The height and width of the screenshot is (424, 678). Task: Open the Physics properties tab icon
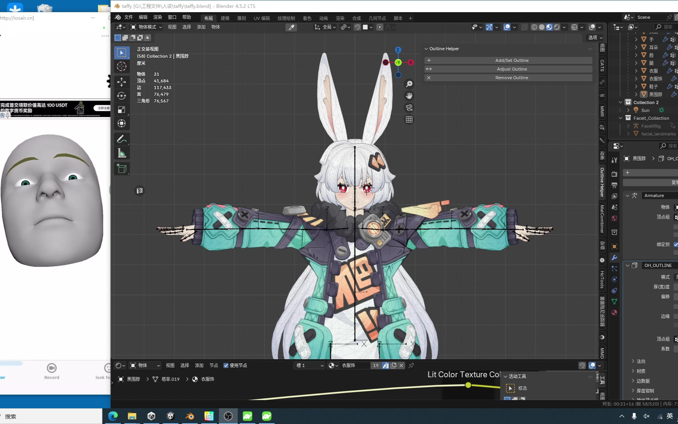coord(614,280)
